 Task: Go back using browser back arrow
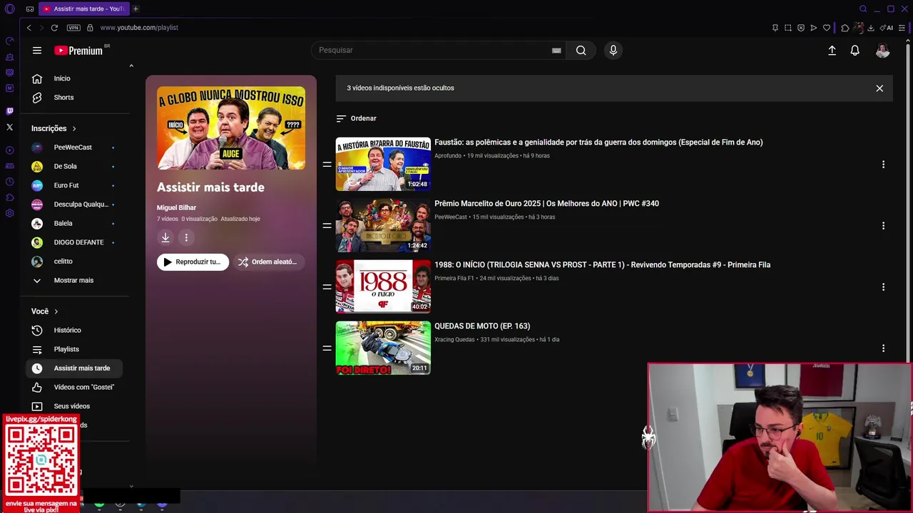click(29, 28)
